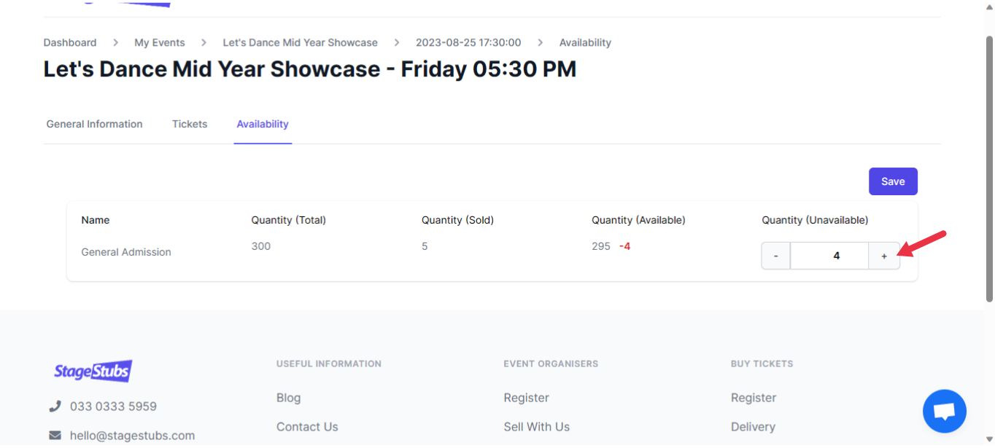Click the phone icon in footer
The height and width of the screenshot is (448, 995).
55,406
